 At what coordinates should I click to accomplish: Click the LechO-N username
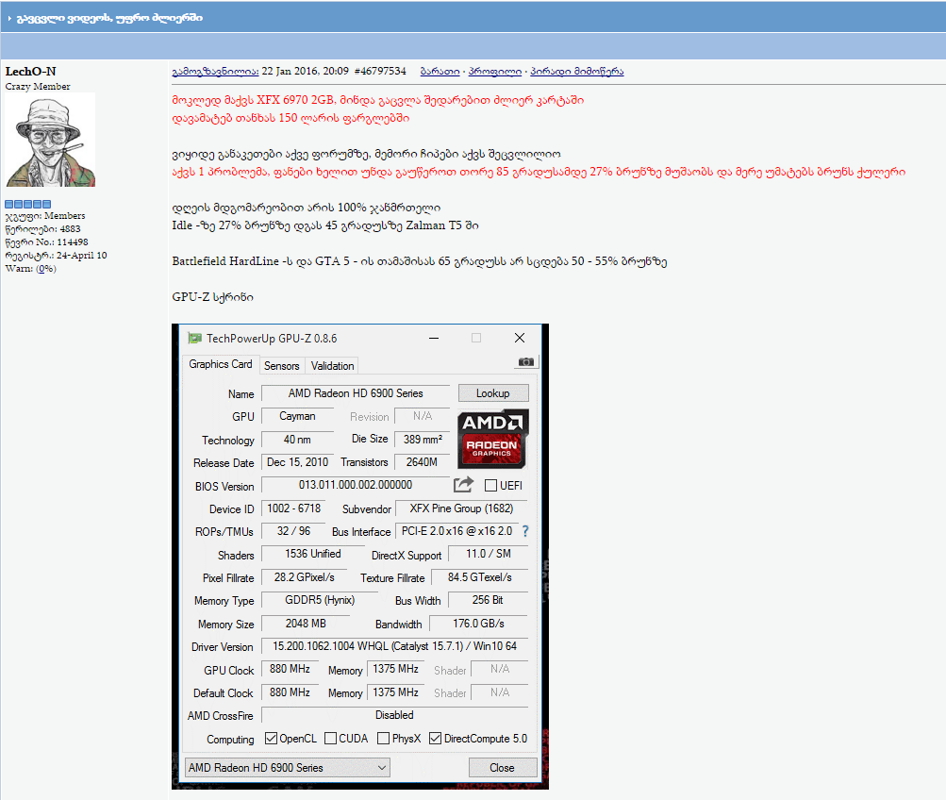pos(31,71)
